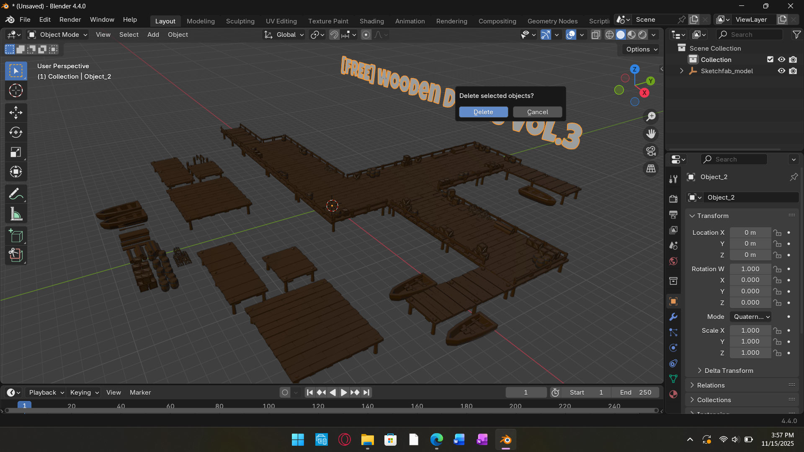The width and height of the screenshot is (804, 452).
Task: Disable Collection in renders camera icon
Action: point(793,59)
